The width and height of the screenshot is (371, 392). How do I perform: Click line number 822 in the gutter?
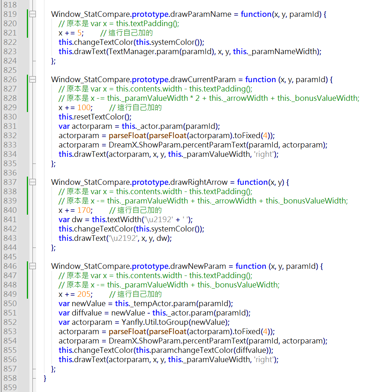(x=10, y=42)
